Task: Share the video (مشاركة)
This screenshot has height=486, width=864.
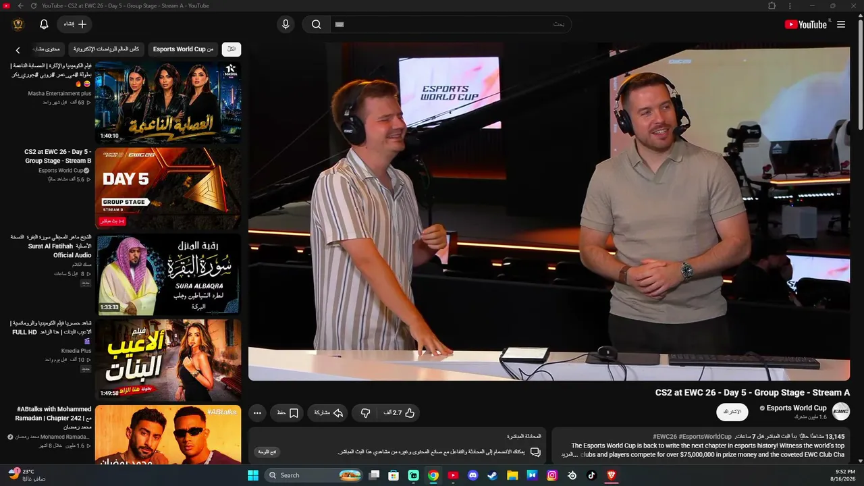Action: pos(329,413)
